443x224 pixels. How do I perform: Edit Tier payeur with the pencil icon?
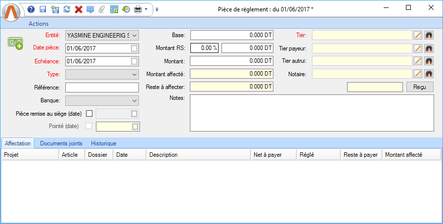coord(418,48)
